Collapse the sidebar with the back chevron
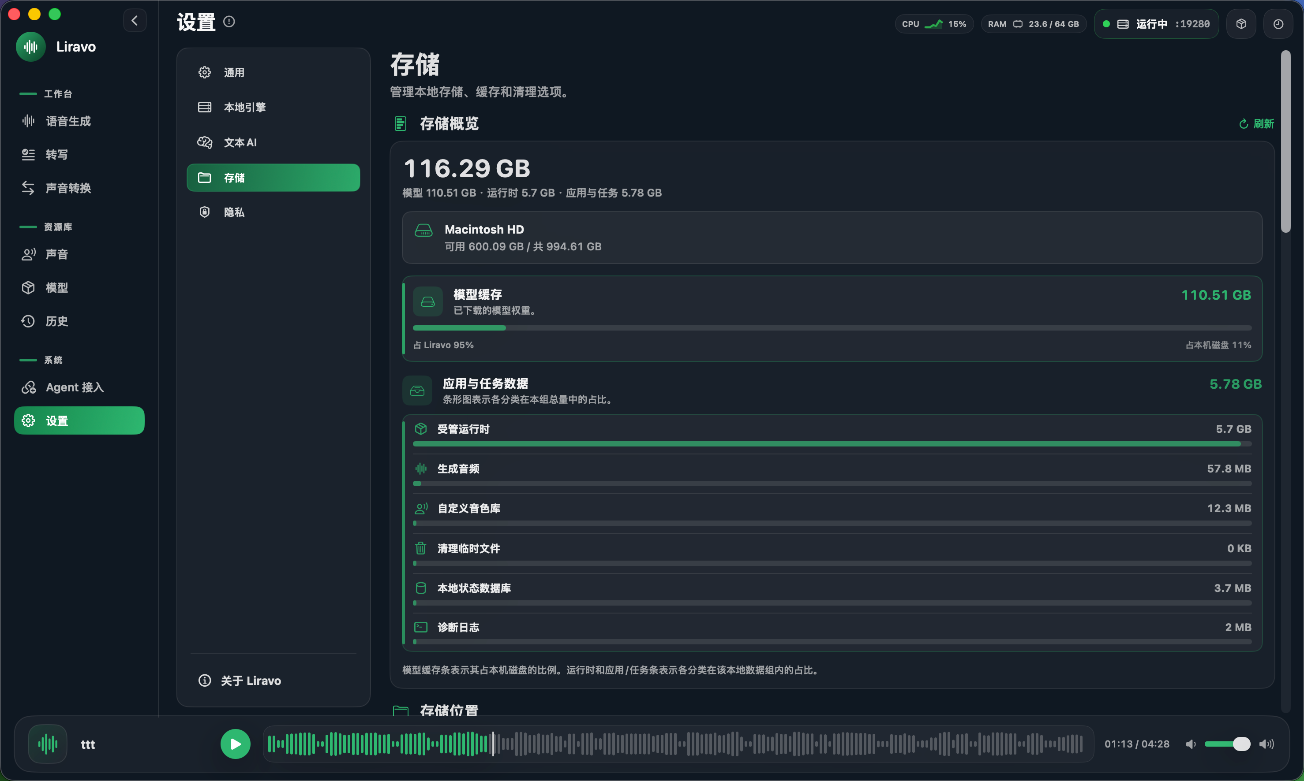Viewport: 1304px width, 781px height. (135, 21)
